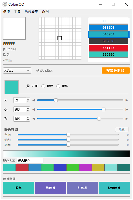The image size is (133, 200).
Task: Click the 複製色彩值 button
Action: tap(116, 71)
